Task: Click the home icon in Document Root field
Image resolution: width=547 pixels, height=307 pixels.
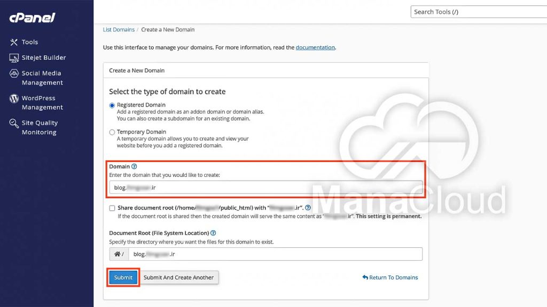Action: coord(120,254)
